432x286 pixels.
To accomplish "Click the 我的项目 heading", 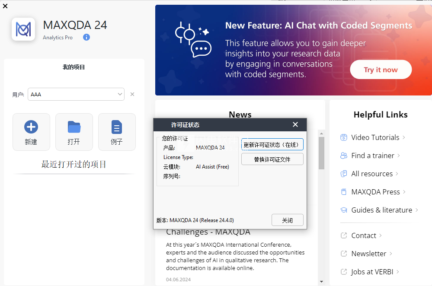I will pos(74,67).
